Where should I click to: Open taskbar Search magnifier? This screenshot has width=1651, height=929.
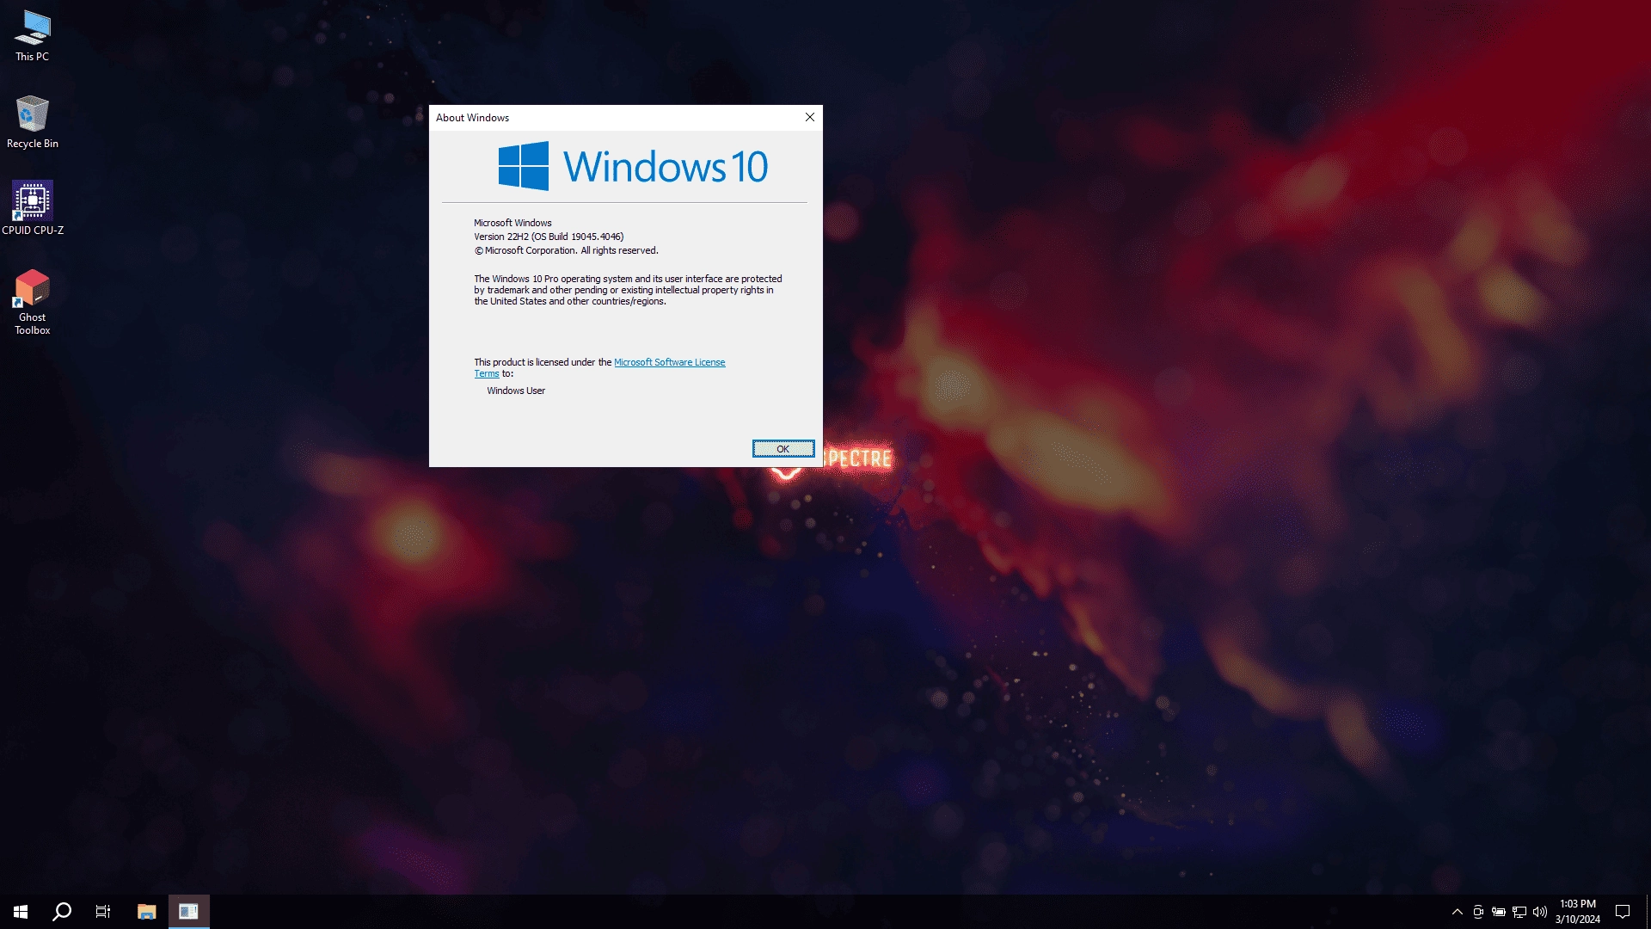coord(62,912)
